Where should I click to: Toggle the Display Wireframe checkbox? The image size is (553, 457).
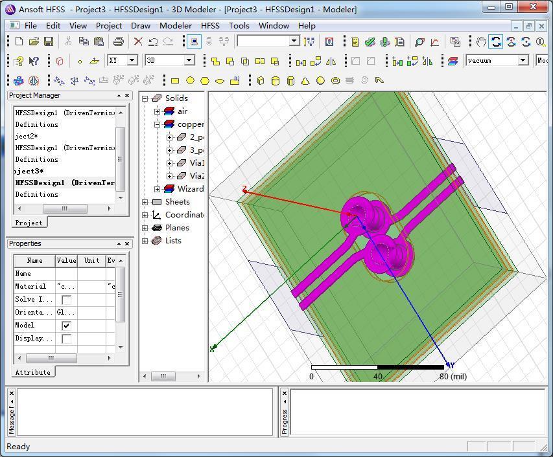tap(66, 339)
